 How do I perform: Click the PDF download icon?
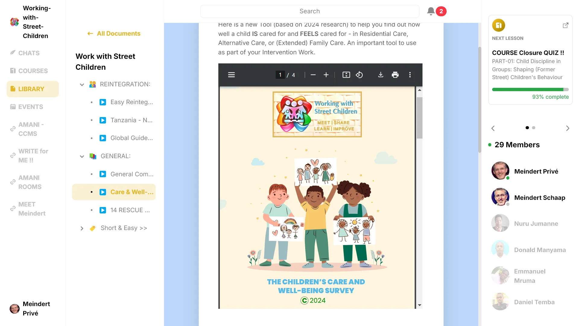point(381,75)
